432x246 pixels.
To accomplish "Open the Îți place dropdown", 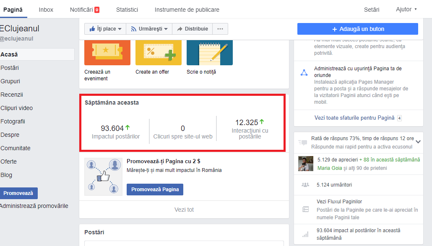I will tap(105, 29).
